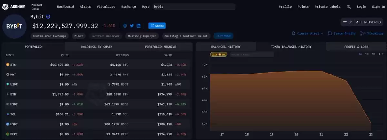Click the USDE token icon in portfolio
The image size is (387, 140).
[x=8, y=104]
